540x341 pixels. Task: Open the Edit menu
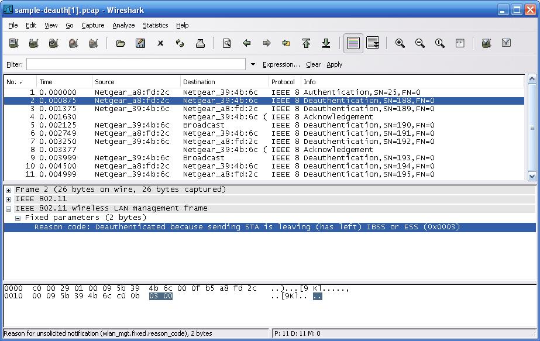[x=31, y=25]
